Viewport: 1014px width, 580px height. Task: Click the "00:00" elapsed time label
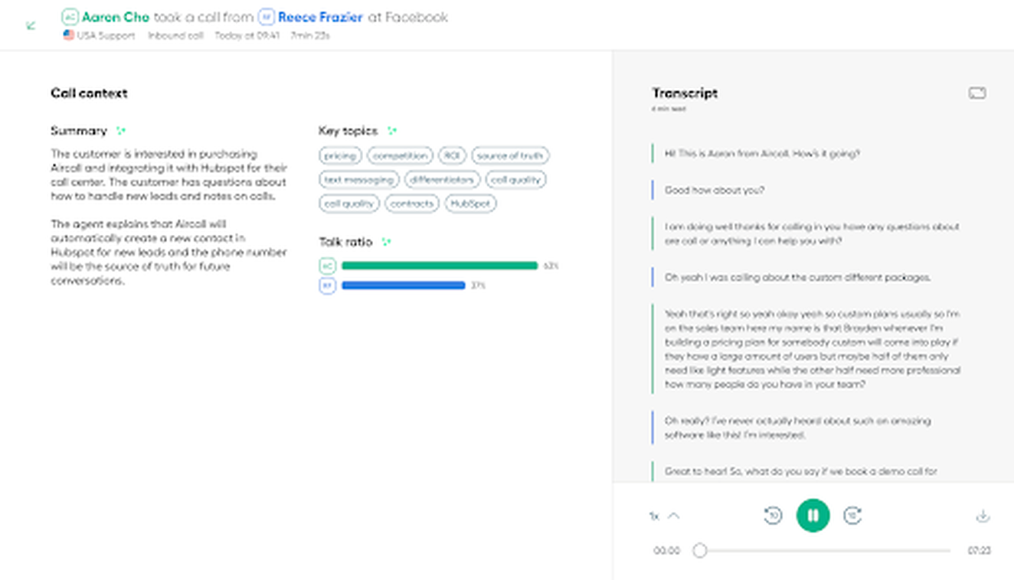pyautogui.click(x=666, y=550)
